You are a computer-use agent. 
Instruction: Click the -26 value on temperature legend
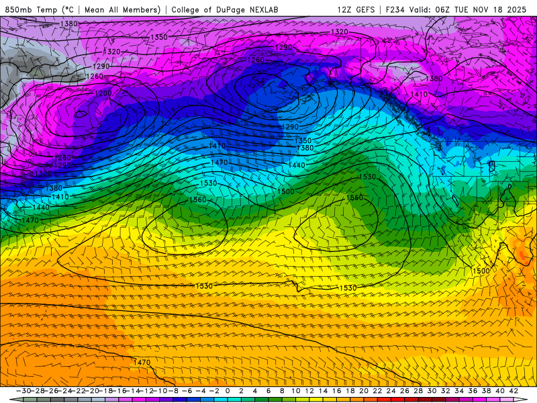[x=52, y=391]
